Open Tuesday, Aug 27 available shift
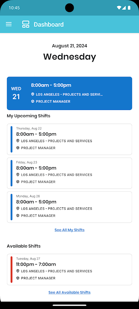The image size is (139, 309). [x=69, y=270]
